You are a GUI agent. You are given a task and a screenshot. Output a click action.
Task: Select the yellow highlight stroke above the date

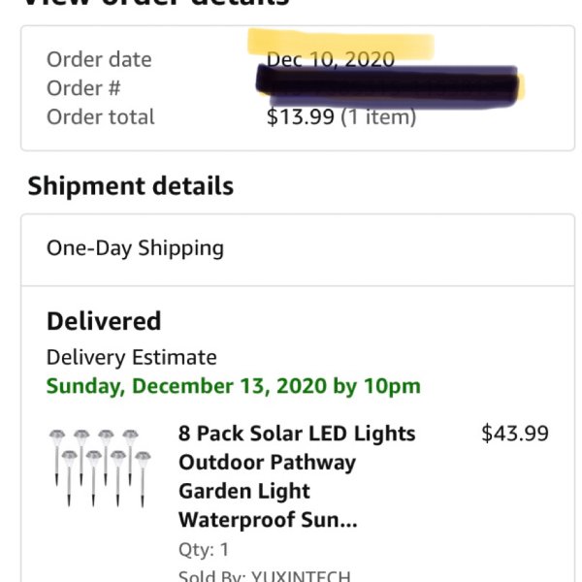point(340,43)
